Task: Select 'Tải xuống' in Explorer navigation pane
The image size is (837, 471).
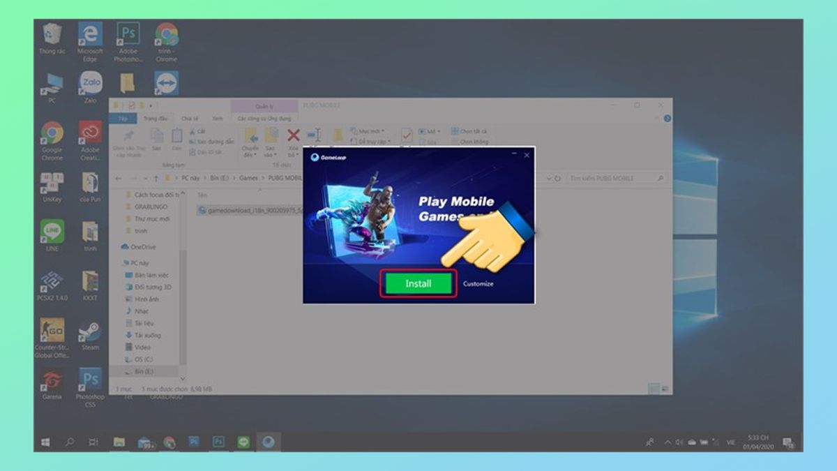Action: (144, 335)
